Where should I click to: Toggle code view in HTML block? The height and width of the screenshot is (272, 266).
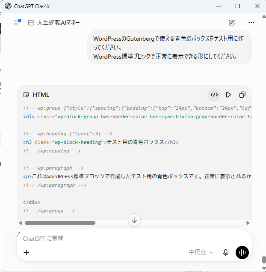coord(214,95)
